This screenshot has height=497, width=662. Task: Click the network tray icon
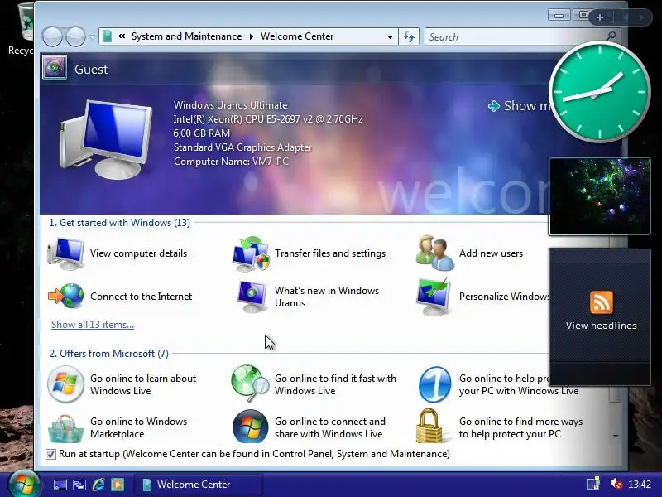(593, 484)
